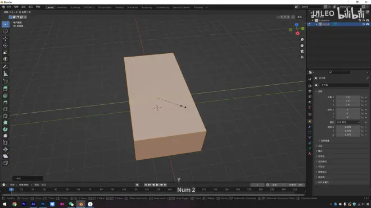Expand the Custom Properties panel

pos(316,182)
